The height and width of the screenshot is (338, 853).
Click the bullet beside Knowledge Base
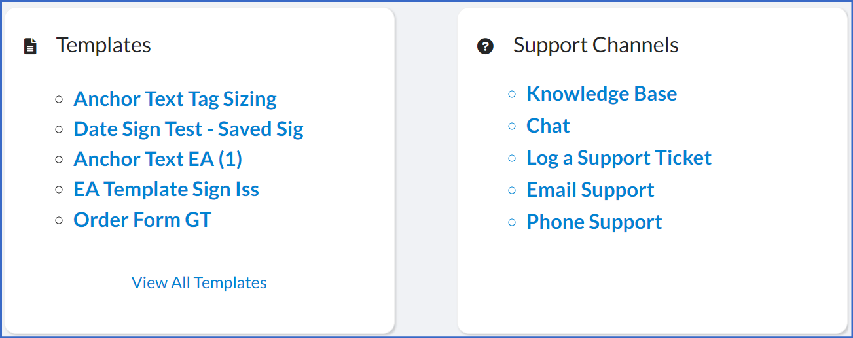[x=513, y=94]
